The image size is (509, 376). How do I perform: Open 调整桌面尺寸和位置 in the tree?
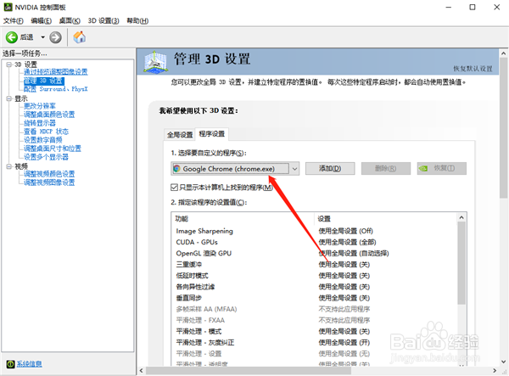coord(53,149)
